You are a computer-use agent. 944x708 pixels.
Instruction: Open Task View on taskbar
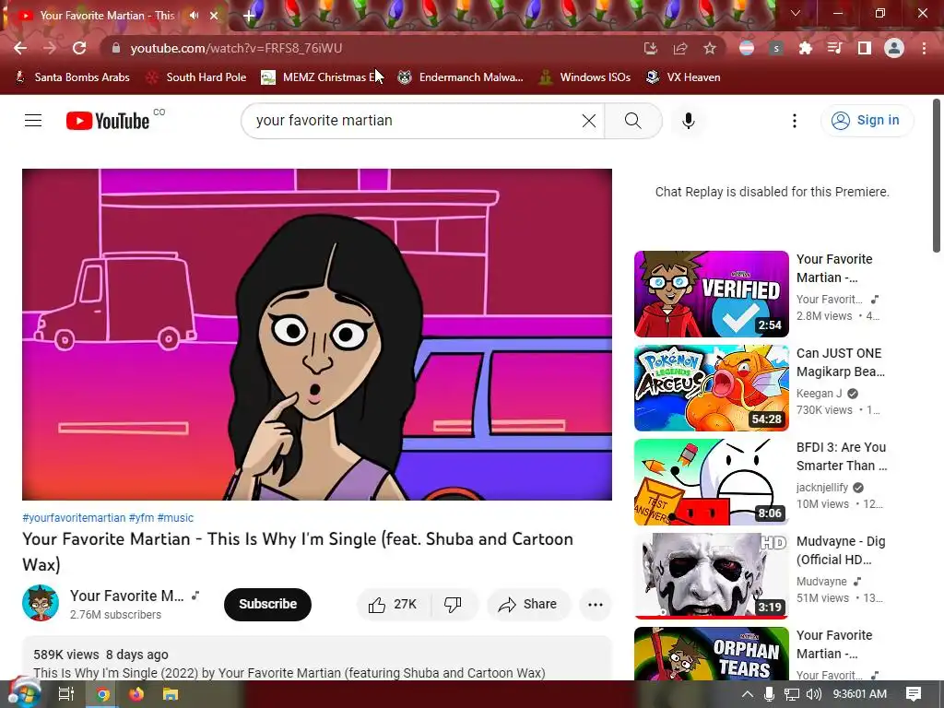[x=65, y=694]
